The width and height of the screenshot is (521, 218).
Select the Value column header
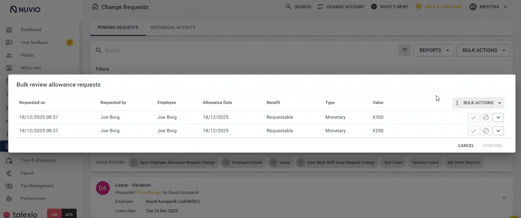click(378, 102)
